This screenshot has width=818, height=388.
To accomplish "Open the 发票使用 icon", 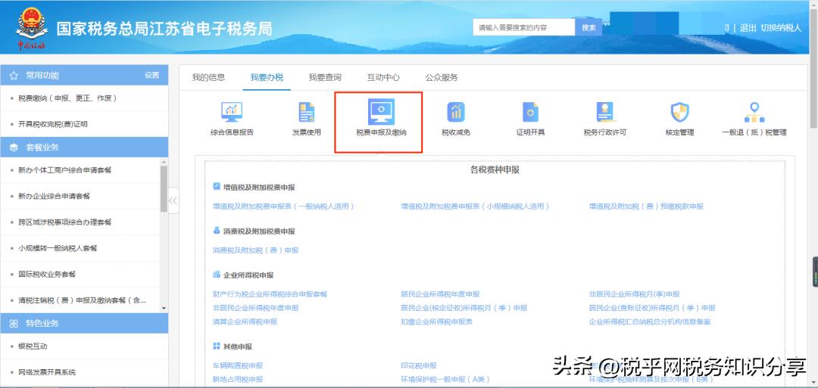I will pyautogui.click(x=306, y=112).
